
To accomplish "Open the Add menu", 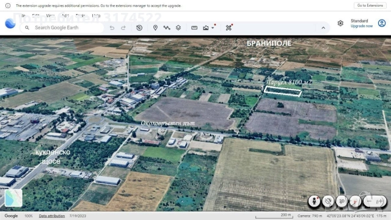I will (x=65, y=15).
